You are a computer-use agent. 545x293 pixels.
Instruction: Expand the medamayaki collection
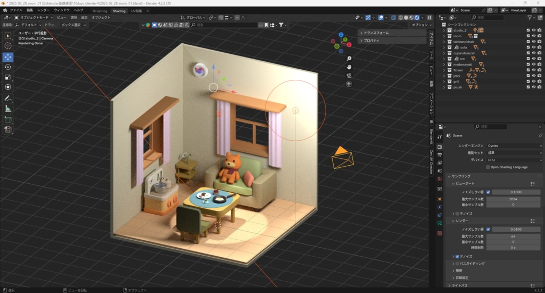(x=444, y=64)
